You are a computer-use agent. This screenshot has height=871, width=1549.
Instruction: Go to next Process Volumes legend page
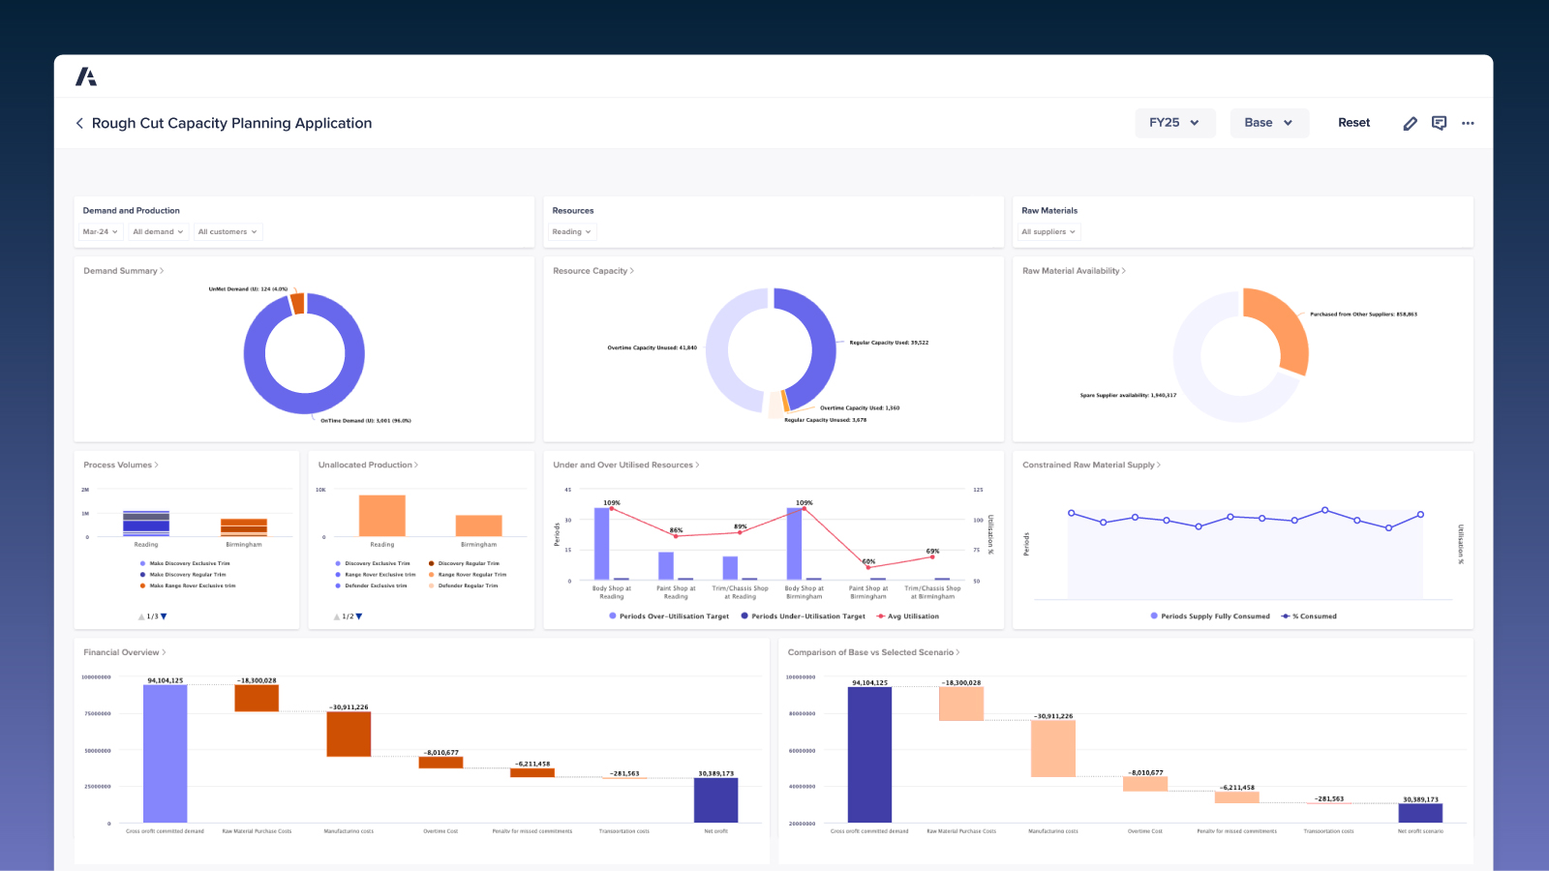[x=164, y=616]
